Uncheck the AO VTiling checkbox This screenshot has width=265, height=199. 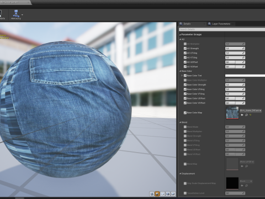click(185, 57)
